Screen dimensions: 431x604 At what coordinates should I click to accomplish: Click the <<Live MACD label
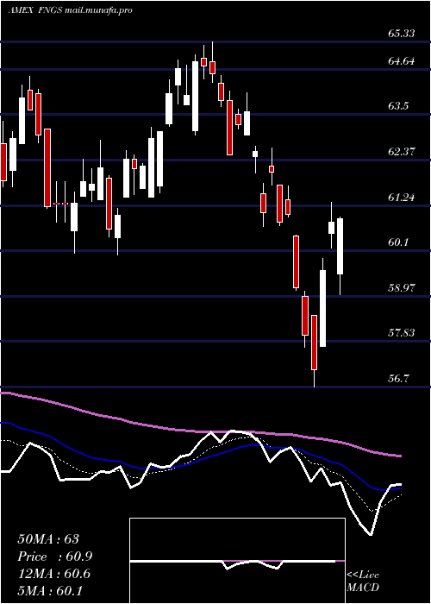[x=363, y=582]
